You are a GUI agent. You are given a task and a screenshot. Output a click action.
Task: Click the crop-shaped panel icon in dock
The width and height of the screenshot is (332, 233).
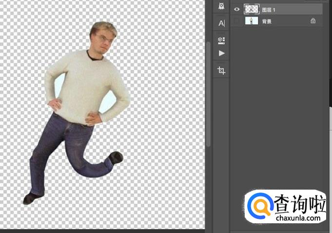221,71
